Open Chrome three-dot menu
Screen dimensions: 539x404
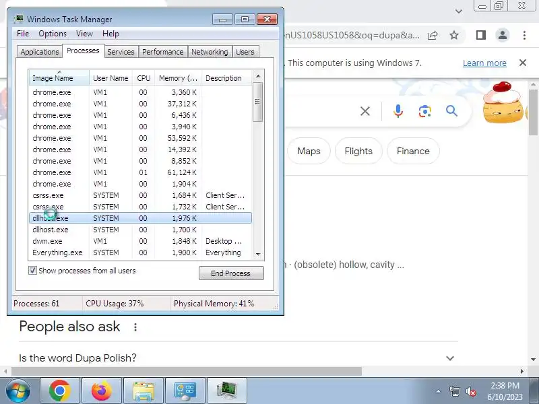coord(524,35)
